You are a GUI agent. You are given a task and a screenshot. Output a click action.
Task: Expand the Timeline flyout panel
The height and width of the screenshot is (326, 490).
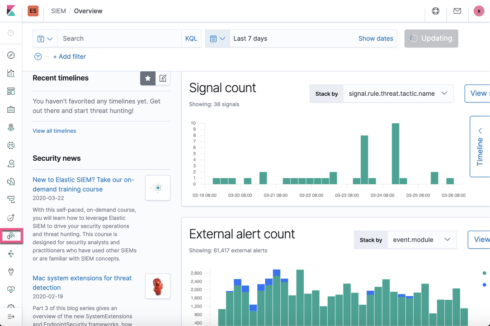pos(480,146)
